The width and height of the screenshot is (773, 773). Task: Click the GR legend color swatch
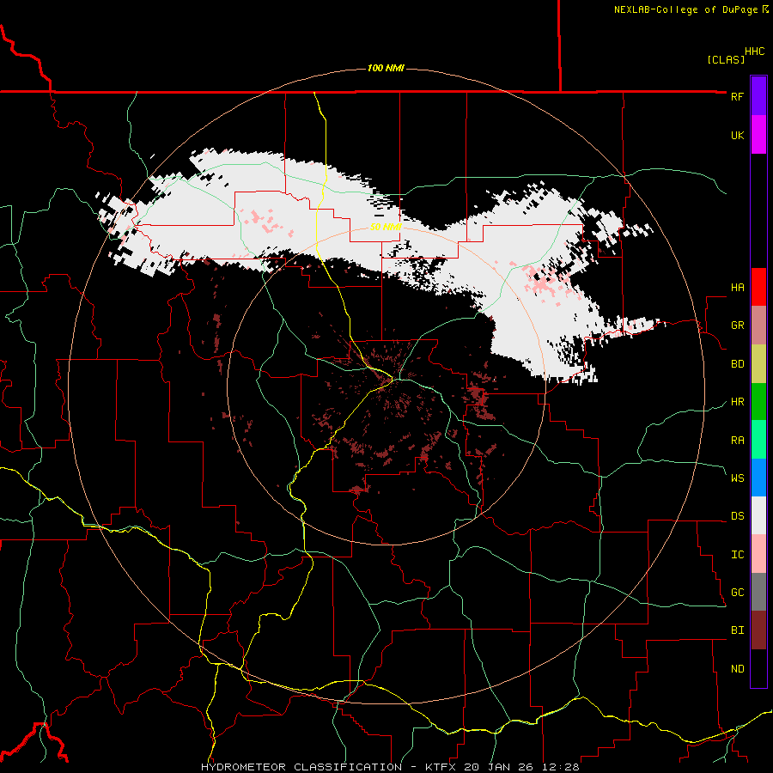point(758,325)
